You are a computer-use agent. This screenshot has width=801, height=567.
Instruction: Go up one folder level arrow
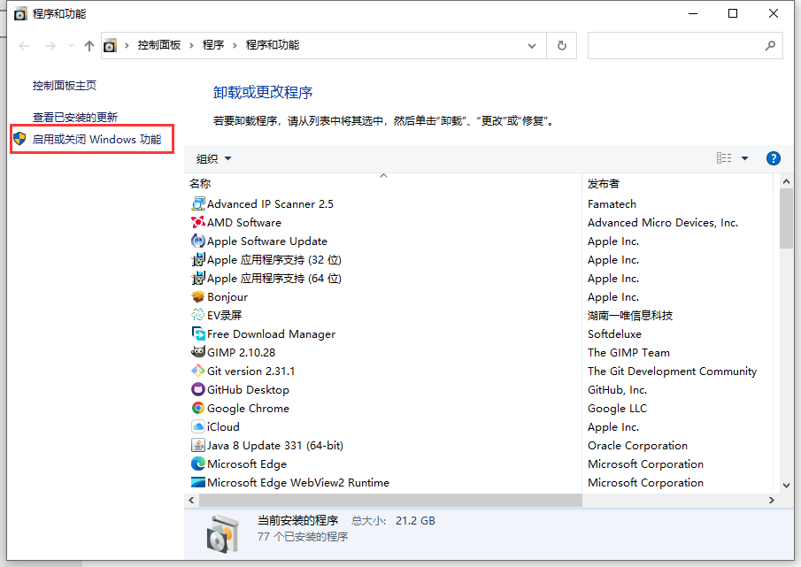pos(89,46)
